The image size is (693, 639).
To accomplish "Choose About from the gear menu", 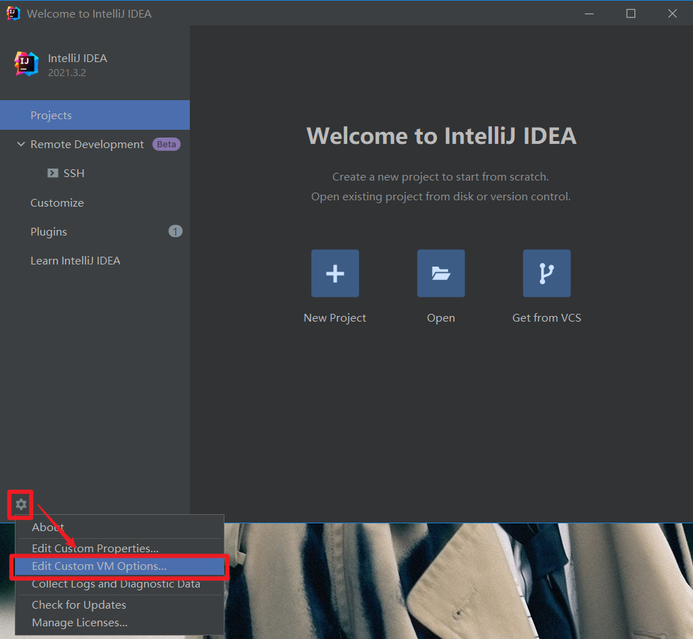I will [119, 528].
